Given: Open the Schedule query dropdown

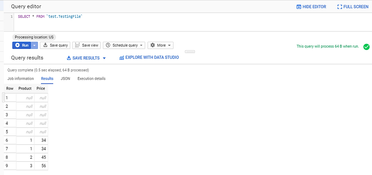Looking at the screenshot, I should pyautogui.click(x=124, y=45).
